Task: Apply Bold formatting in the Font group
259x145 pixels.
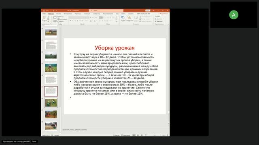Action: click(70, 21)
